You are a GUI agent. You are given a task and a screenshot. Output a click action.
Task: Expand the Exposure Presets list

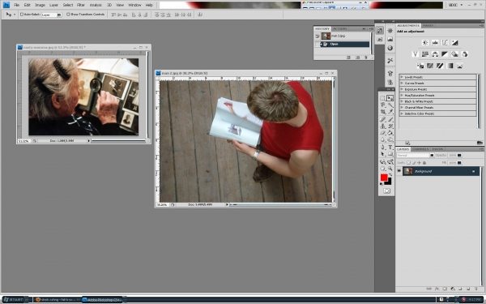[x=402, y=89]
